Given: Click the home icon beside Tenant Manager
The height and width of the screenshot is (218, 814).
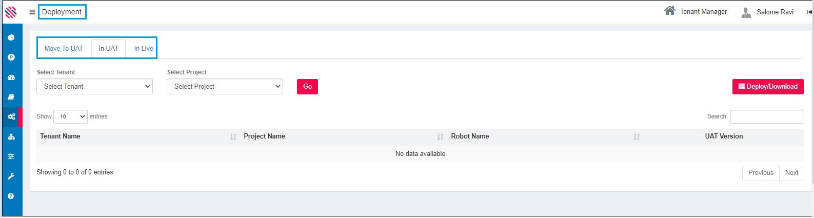Looking at the screenshot, I should 669,11.
